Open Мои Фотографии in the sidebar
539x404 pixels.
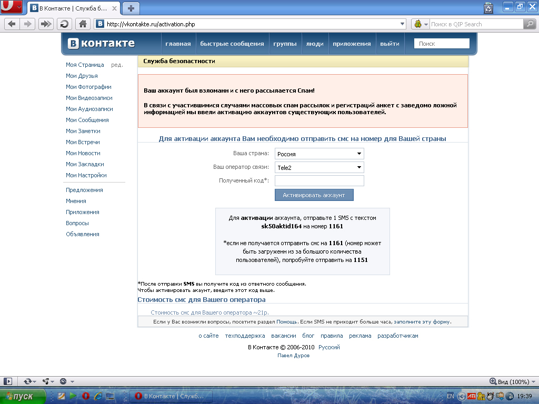pyautogui.click(x=88, y=87)
